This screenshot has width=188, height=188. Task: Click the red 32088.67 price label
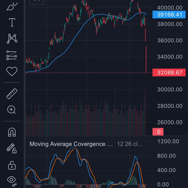pyautogui.click(x=169, y=72)
